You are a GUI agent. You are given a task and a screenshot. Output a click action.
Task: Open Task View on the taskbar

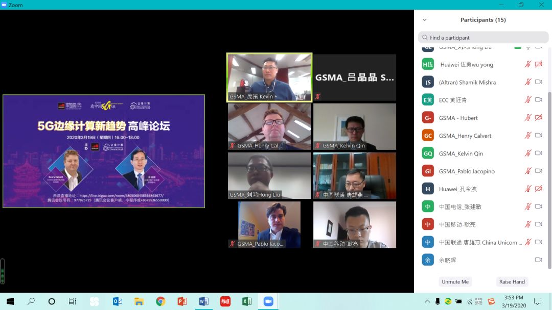(72, 301)
